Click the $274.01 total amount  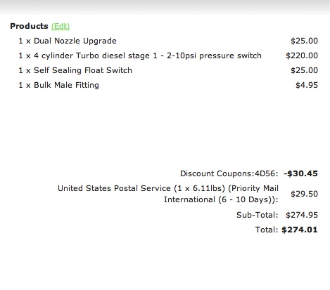coord(300,230)
